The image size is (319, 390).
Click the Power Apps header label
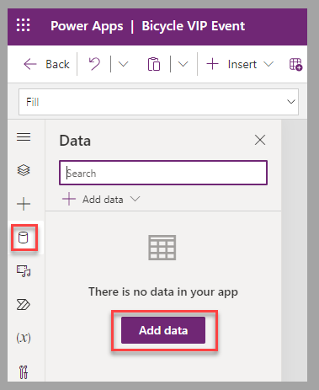87,26
